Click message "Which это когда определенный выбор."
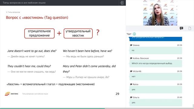Screen dimensions: 194x109 click(x=156, y=63)
